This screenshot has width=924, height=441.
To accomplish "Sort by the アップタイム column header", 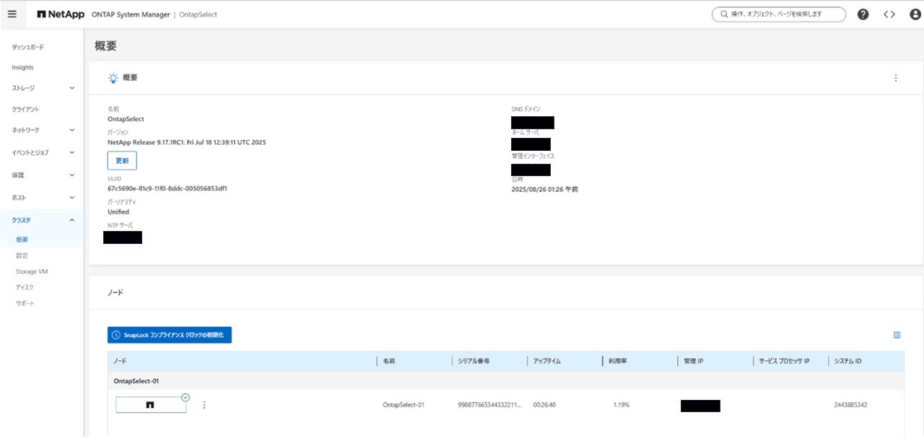I will point(546,361).
